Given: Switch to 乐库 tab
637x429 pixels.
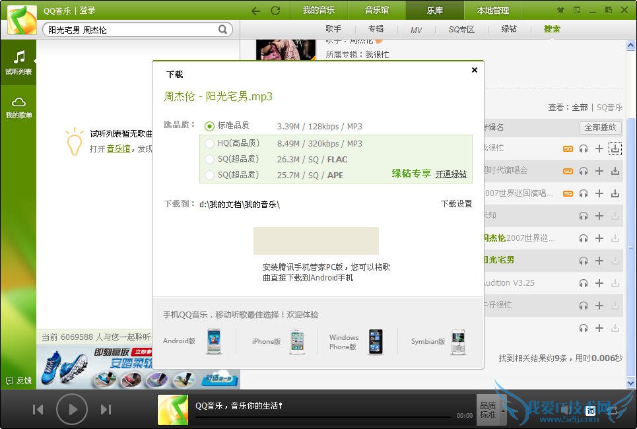Looking at the screenshot, I should 435,10.
